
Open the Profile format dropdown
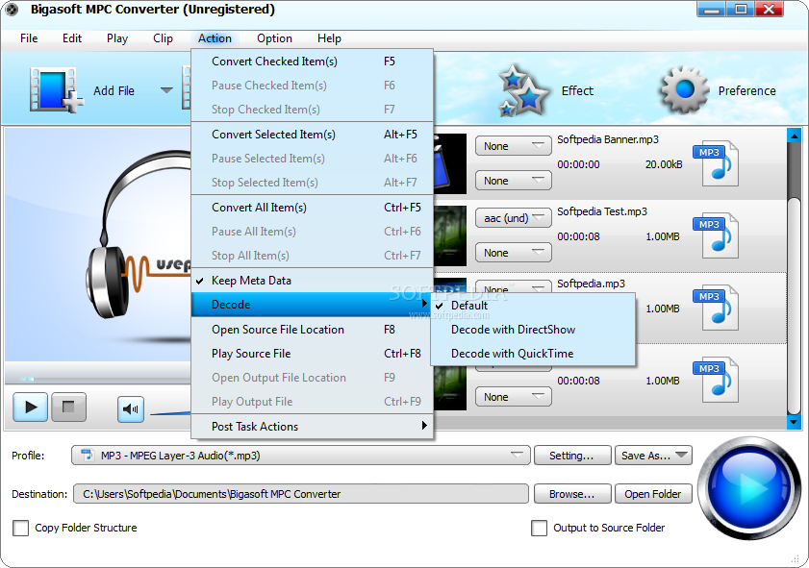click(x=301, y=456)
